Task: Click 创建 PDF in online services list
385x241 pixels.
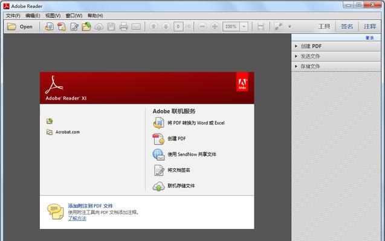Action: (x=176, y=139)
